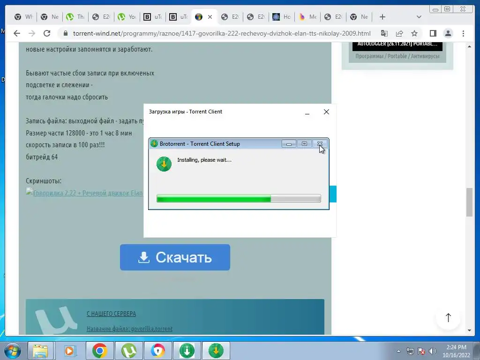Open Windows Media Player from the taskbar
480x360 pixels.
coord(69,351)
